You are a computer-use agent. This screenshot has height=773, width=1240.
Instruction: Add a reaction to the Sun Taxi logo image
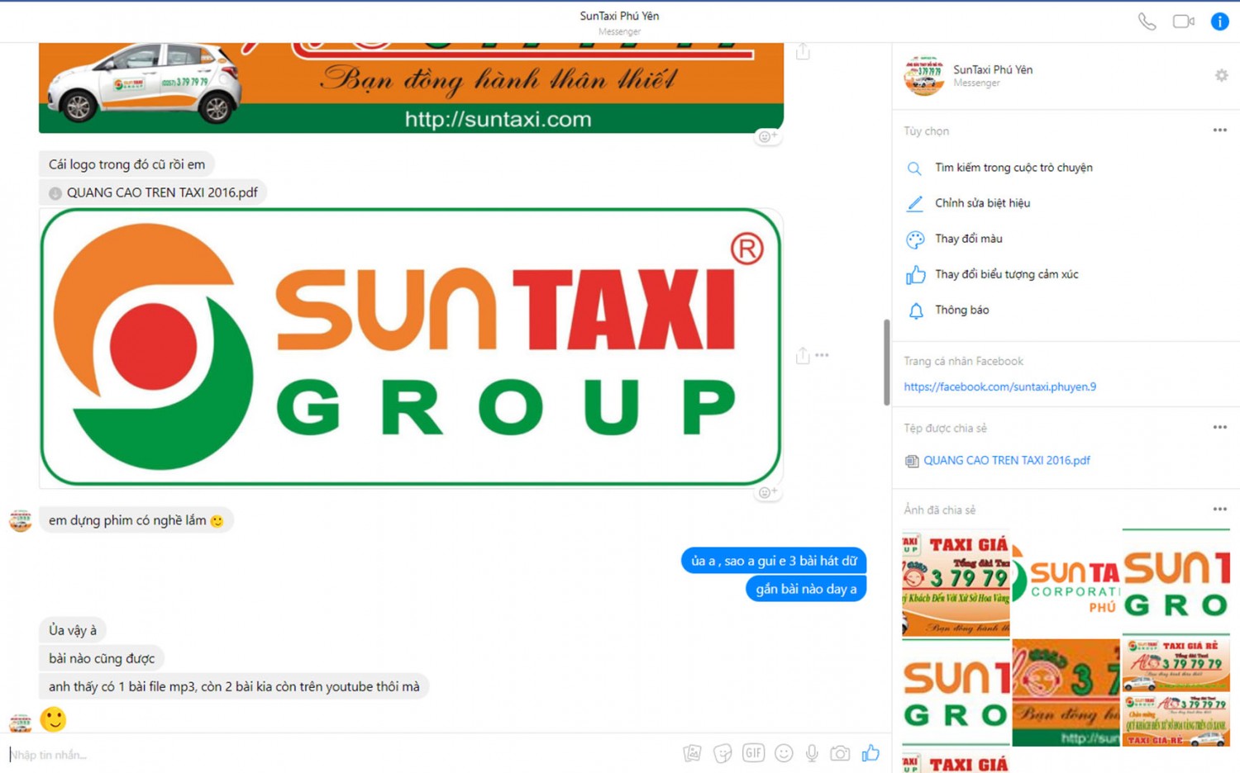pyautogui.click(x=768, y=492)
